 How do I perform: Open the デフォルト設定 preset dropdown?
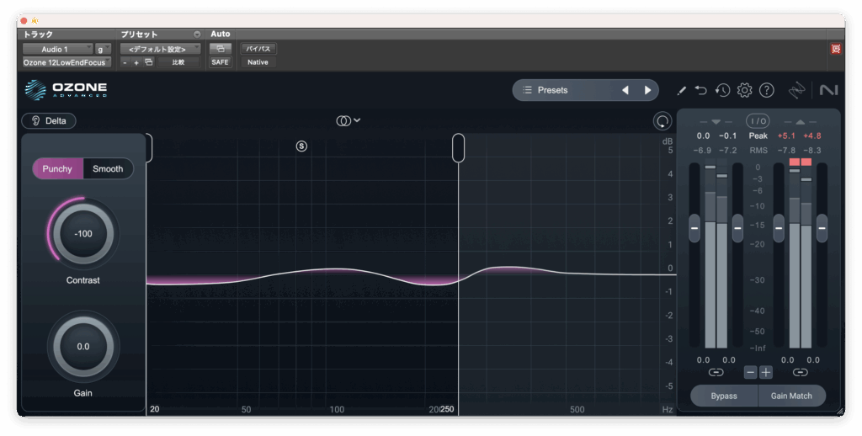(x=160, y=50)
